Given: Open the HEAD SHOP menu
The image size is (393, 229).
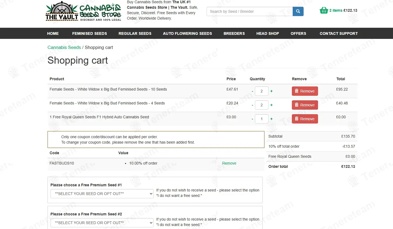Looking at the screenshot, I should coord(267,33).
